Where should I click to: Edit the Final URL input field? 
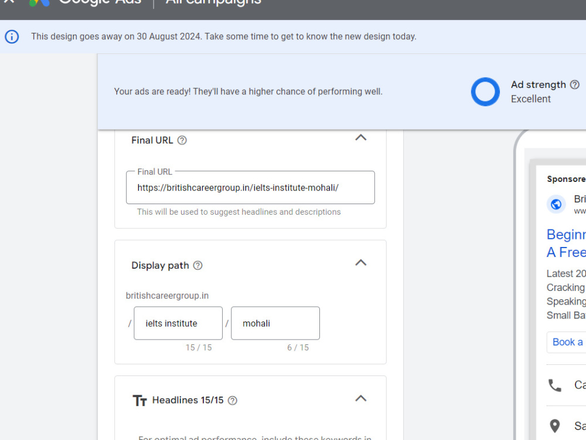[x=250, y=188]
